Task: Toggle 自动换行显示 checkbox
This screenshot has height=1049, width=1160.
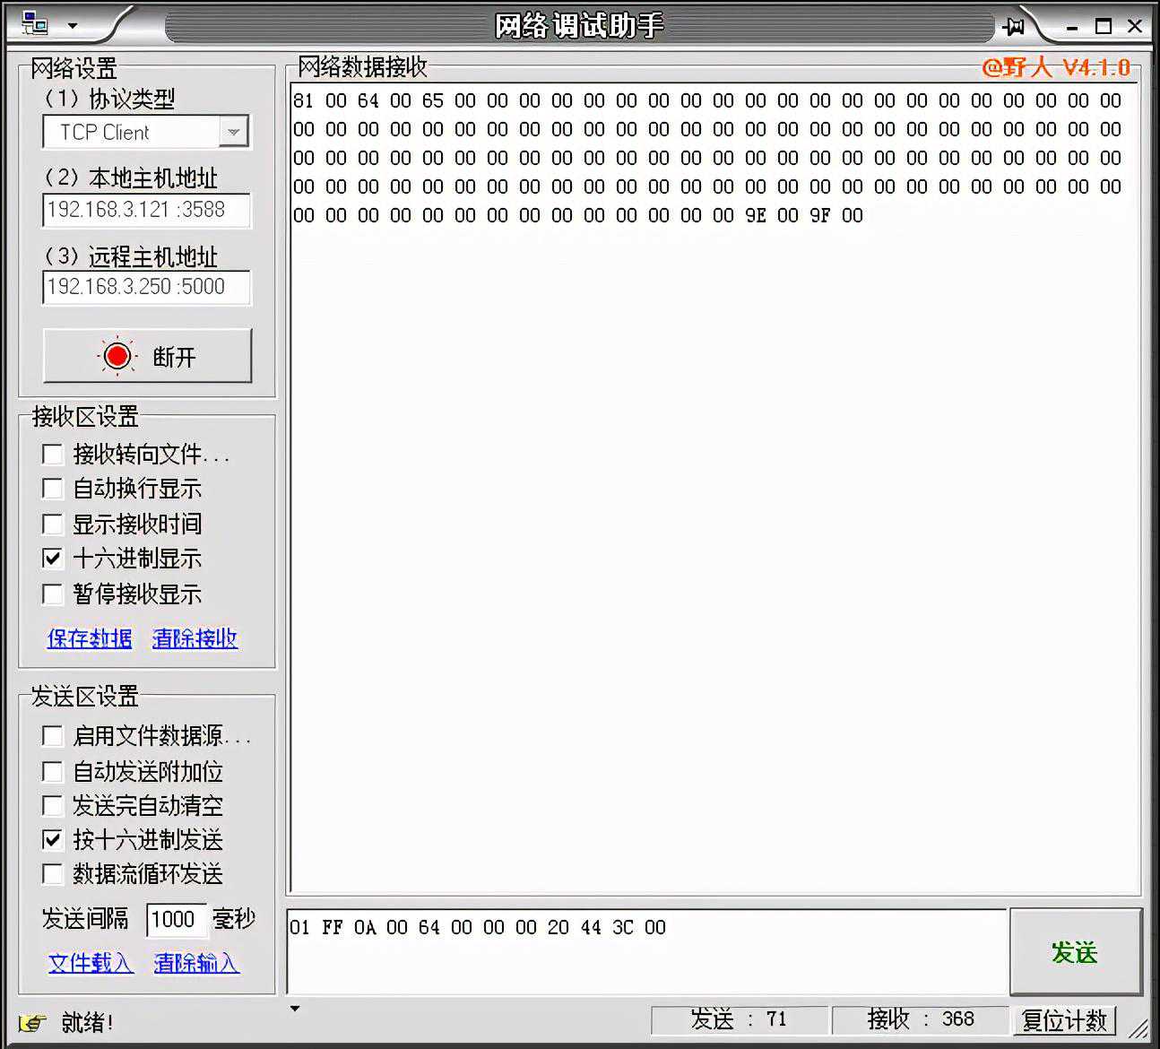Action: click(x=53, y=489)
